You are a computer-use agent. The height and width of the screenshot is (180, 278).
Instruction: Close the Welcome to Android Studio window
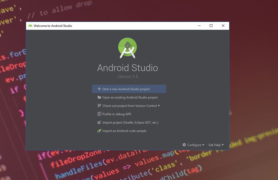pos(223,26)
